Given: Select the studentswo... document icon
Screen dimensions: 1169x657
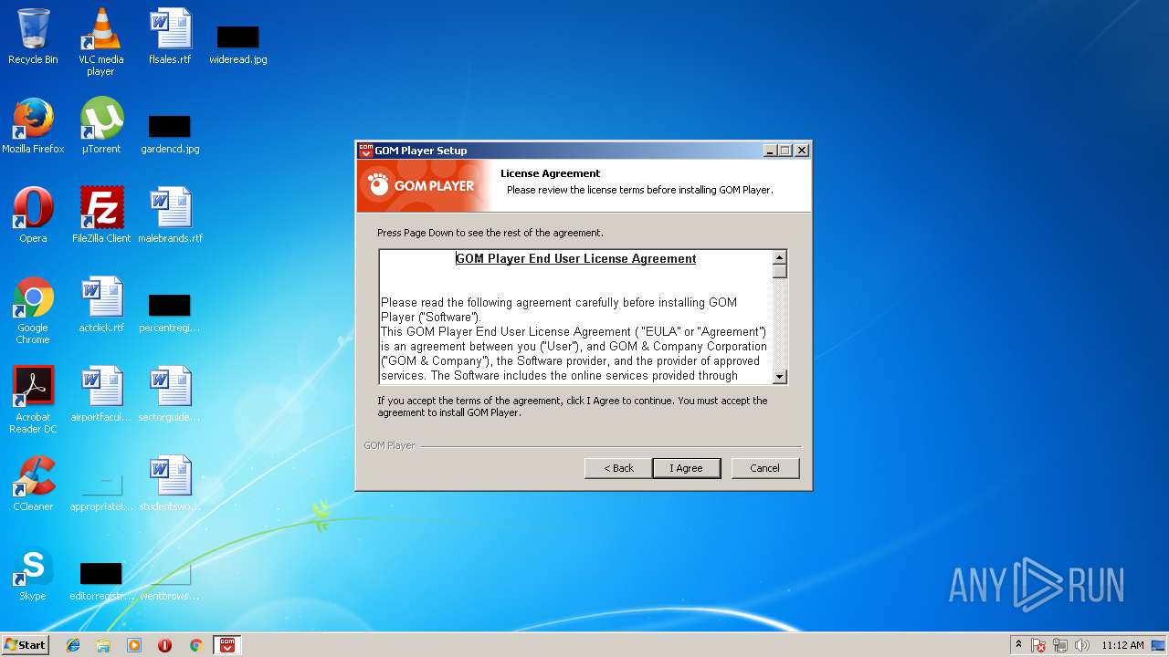Looking at the screenshot, I should (x=170, y=484).
